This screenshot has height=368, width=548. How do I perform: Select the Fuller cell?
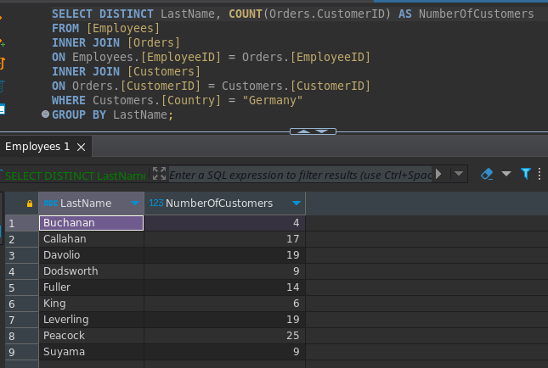tap(91, 287)
